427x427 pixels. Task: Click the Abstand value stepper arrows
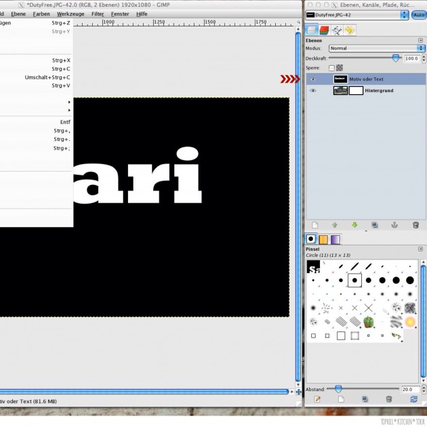[x=424, y=390]
